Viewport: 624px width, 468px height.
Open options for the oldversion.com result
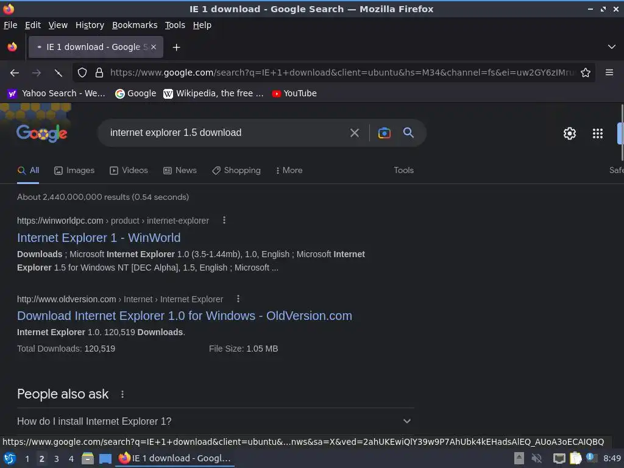click(238, 299)
